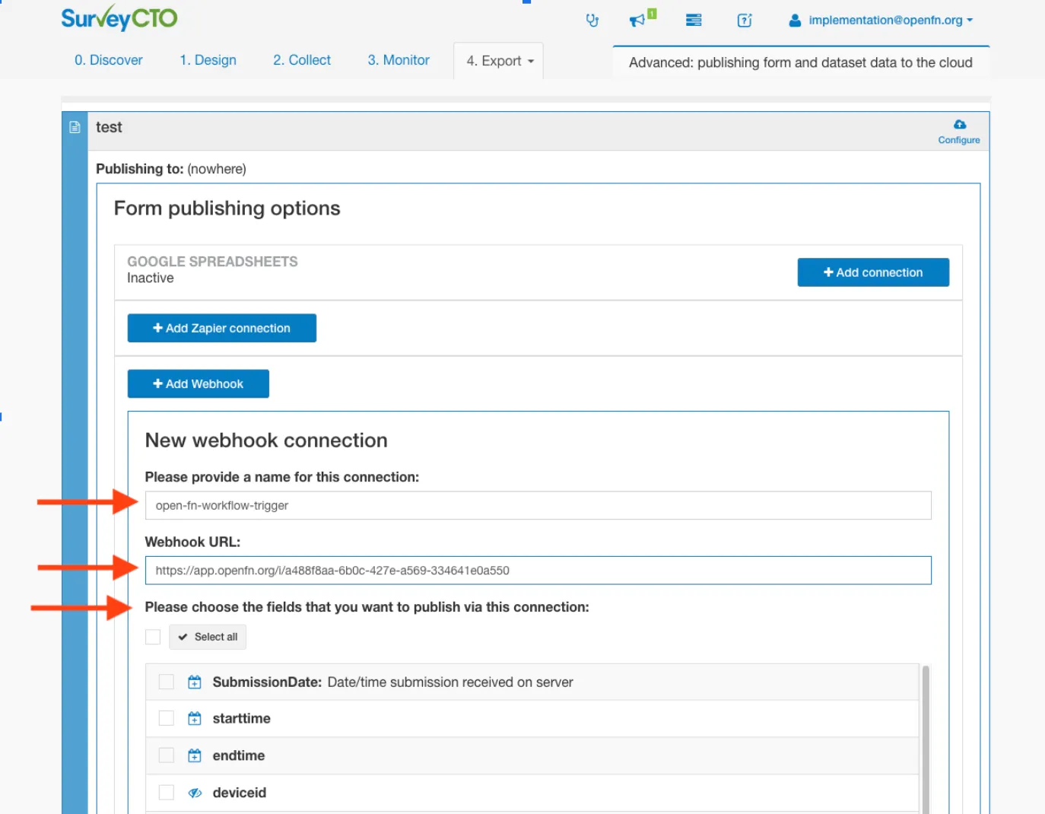Check the deviceid field checkbox

click(167, 793)
